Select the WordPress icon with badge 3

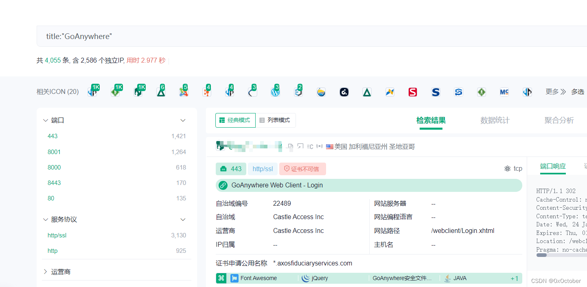click(x=275, y=92)
